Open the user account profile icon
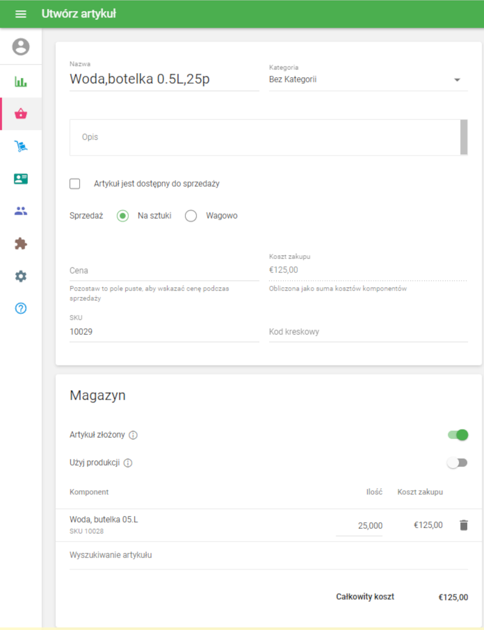This screenshot has width=484, height=630. 21,47
